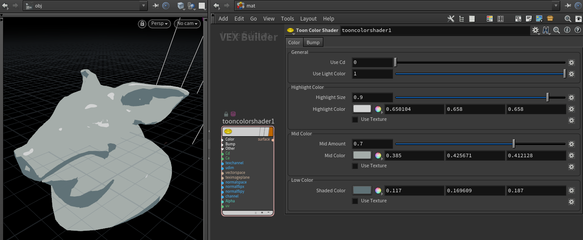Screen dimensions: 583x240
Task: Open the Edit menu
Action: tap(239, 19)
